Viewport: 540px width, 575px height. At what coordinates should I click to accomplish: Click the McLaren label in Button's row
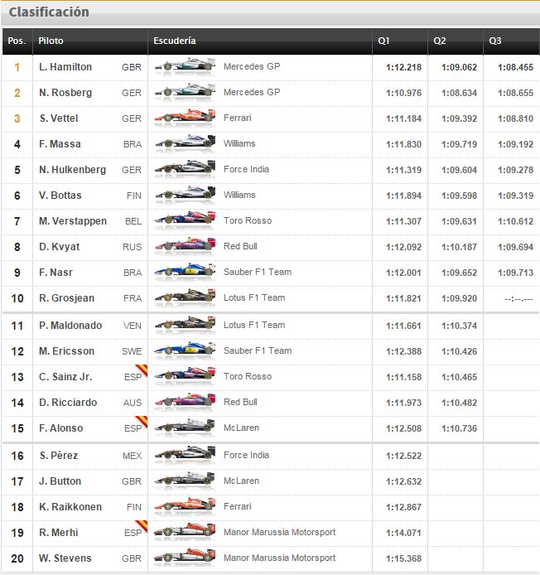(241, 481)
